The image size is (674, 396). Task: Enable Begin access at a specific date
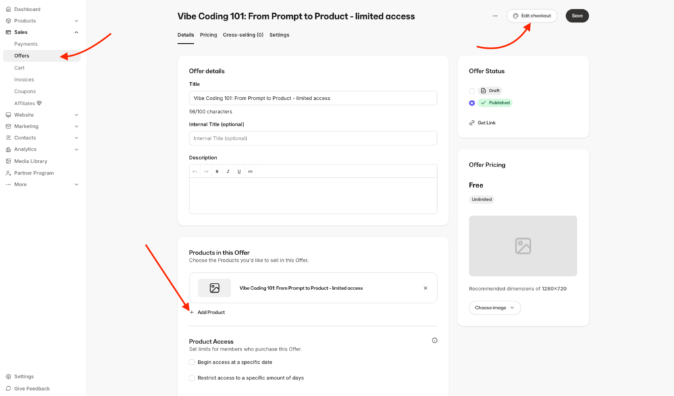point(192,362)
